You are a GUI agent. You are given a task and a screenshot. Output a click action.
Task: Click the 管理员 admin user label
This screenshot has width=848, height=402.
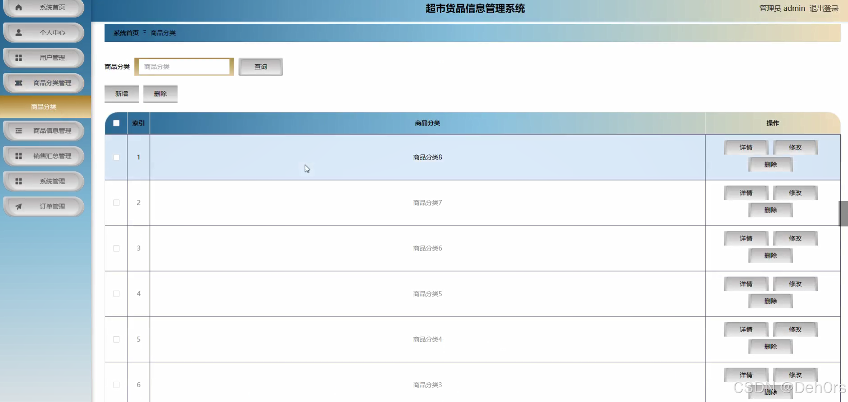pyautogui.click(x=782, y=8)
